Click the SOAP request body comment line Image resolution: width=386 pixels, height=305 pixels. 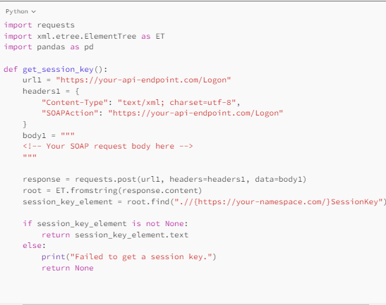point(108,147)
